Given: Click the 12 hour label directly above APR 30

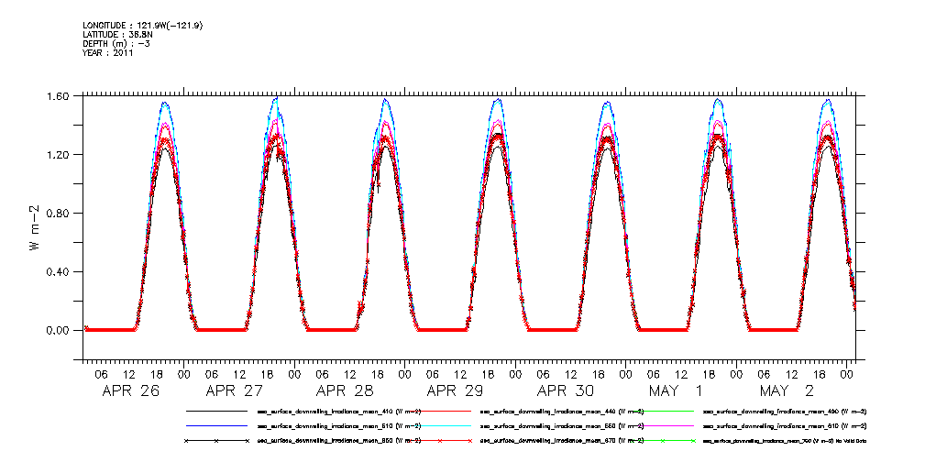Looking at the screenshot, I should pyautogui.click(x=571, y=373).
